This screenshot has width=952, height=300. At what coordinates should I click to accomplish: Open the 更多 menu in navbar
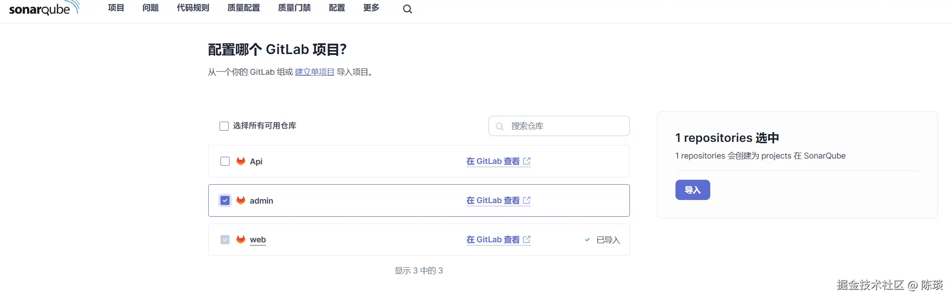click(x=371, y=8)
